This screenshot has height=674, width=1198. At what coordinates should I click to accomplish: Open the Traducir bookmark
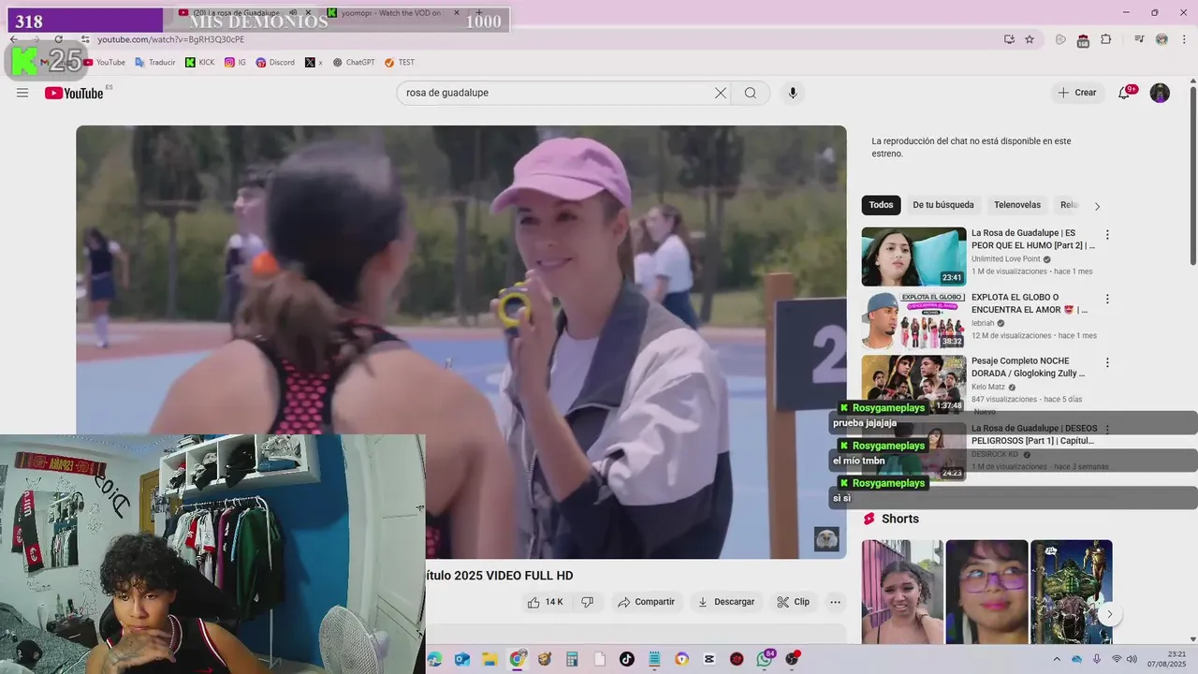click(154, 63)
